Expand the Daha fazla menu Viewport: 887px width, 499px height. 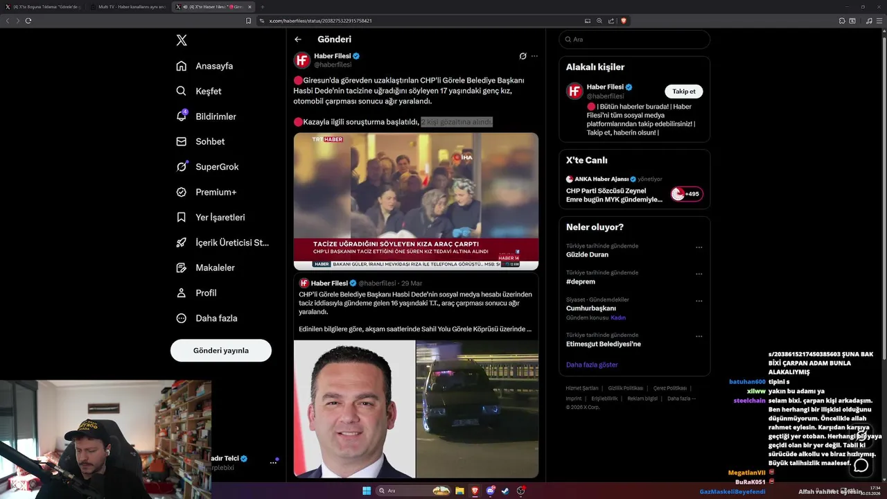[207, 318]
